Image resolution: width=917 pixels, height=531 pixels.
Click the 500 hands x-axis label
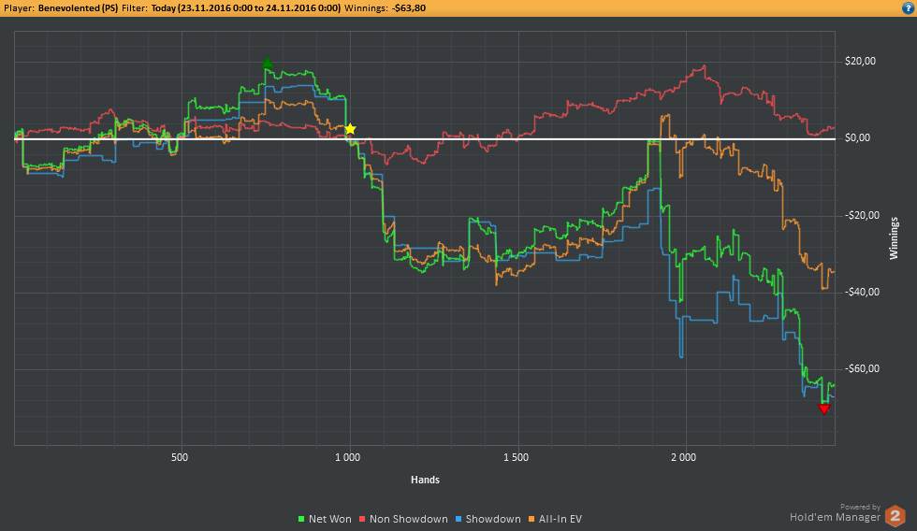point(180,457)
